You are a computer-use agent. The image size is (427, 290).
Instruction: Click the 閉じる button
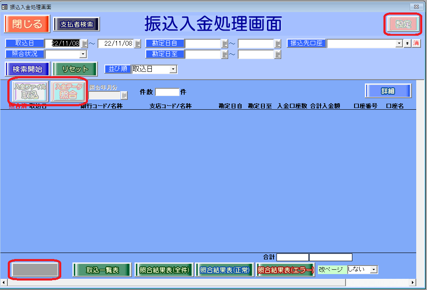pos(27,24)
